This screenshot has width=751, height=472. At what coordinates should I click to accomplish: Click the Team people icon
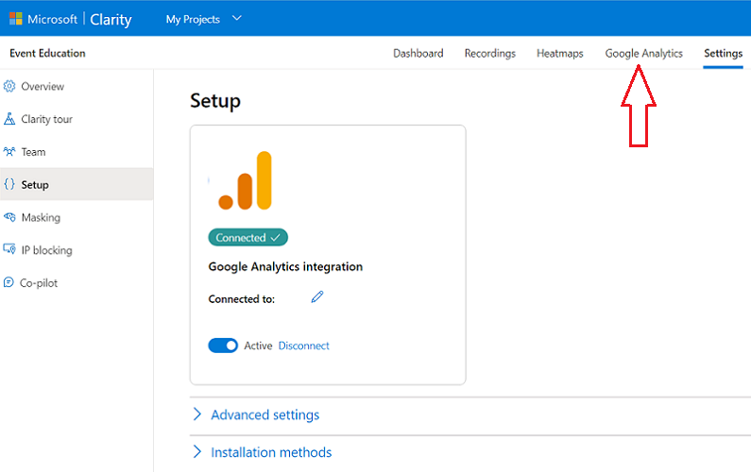9,152
